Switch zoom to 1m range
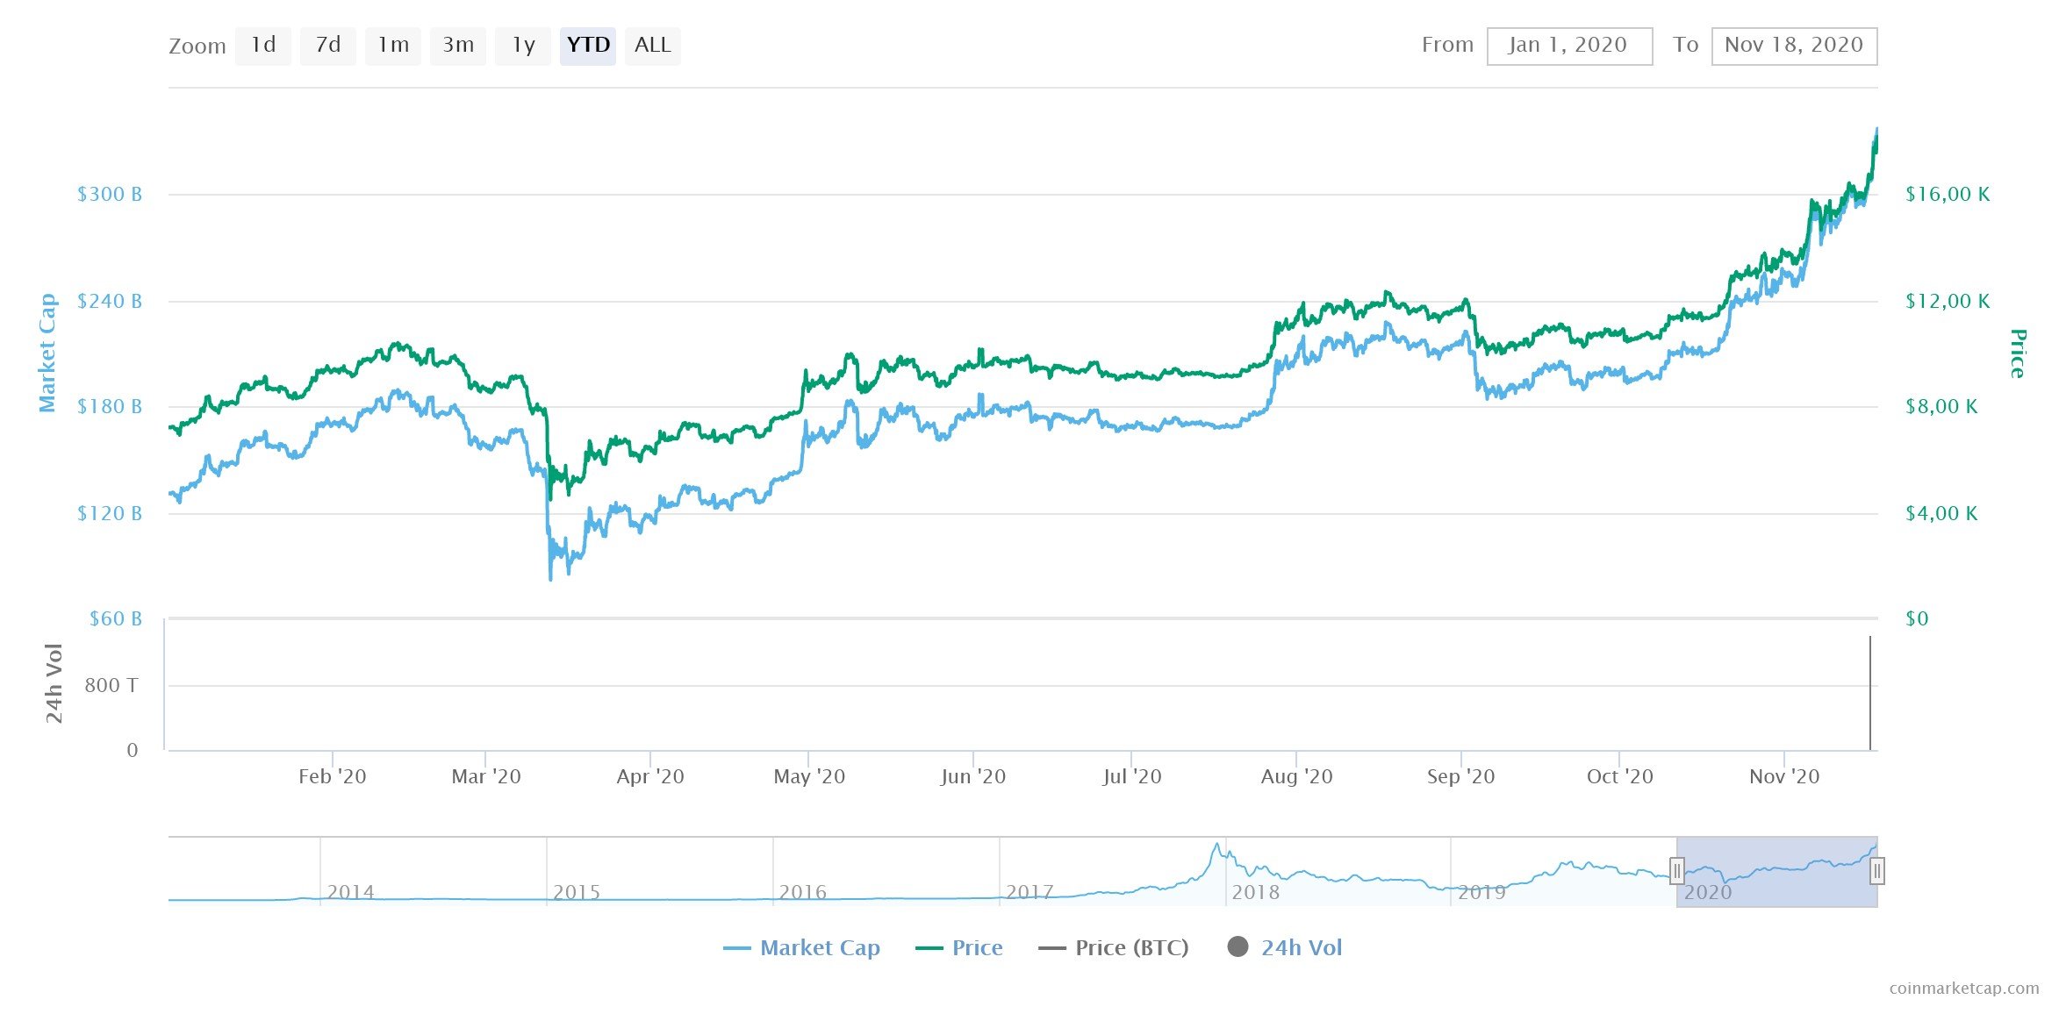Screen dimensions: 2059x1021 [393, 46]
